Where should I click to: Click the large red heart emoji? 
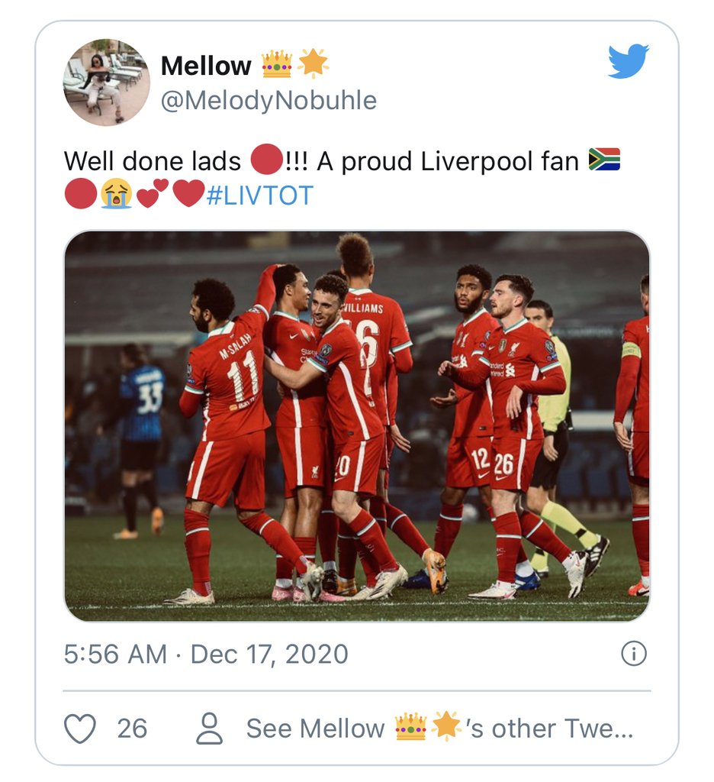189,193
